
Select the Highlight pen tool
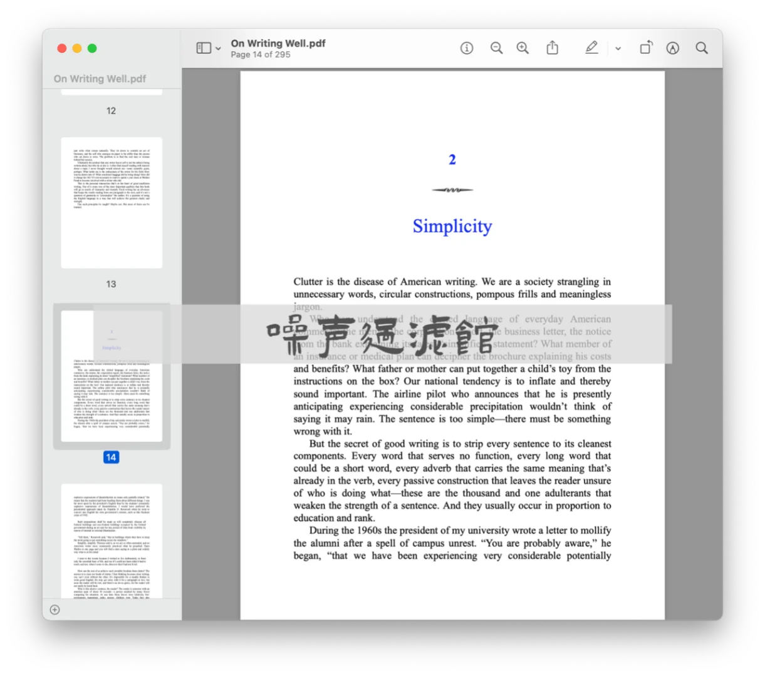tap(591, 48)
